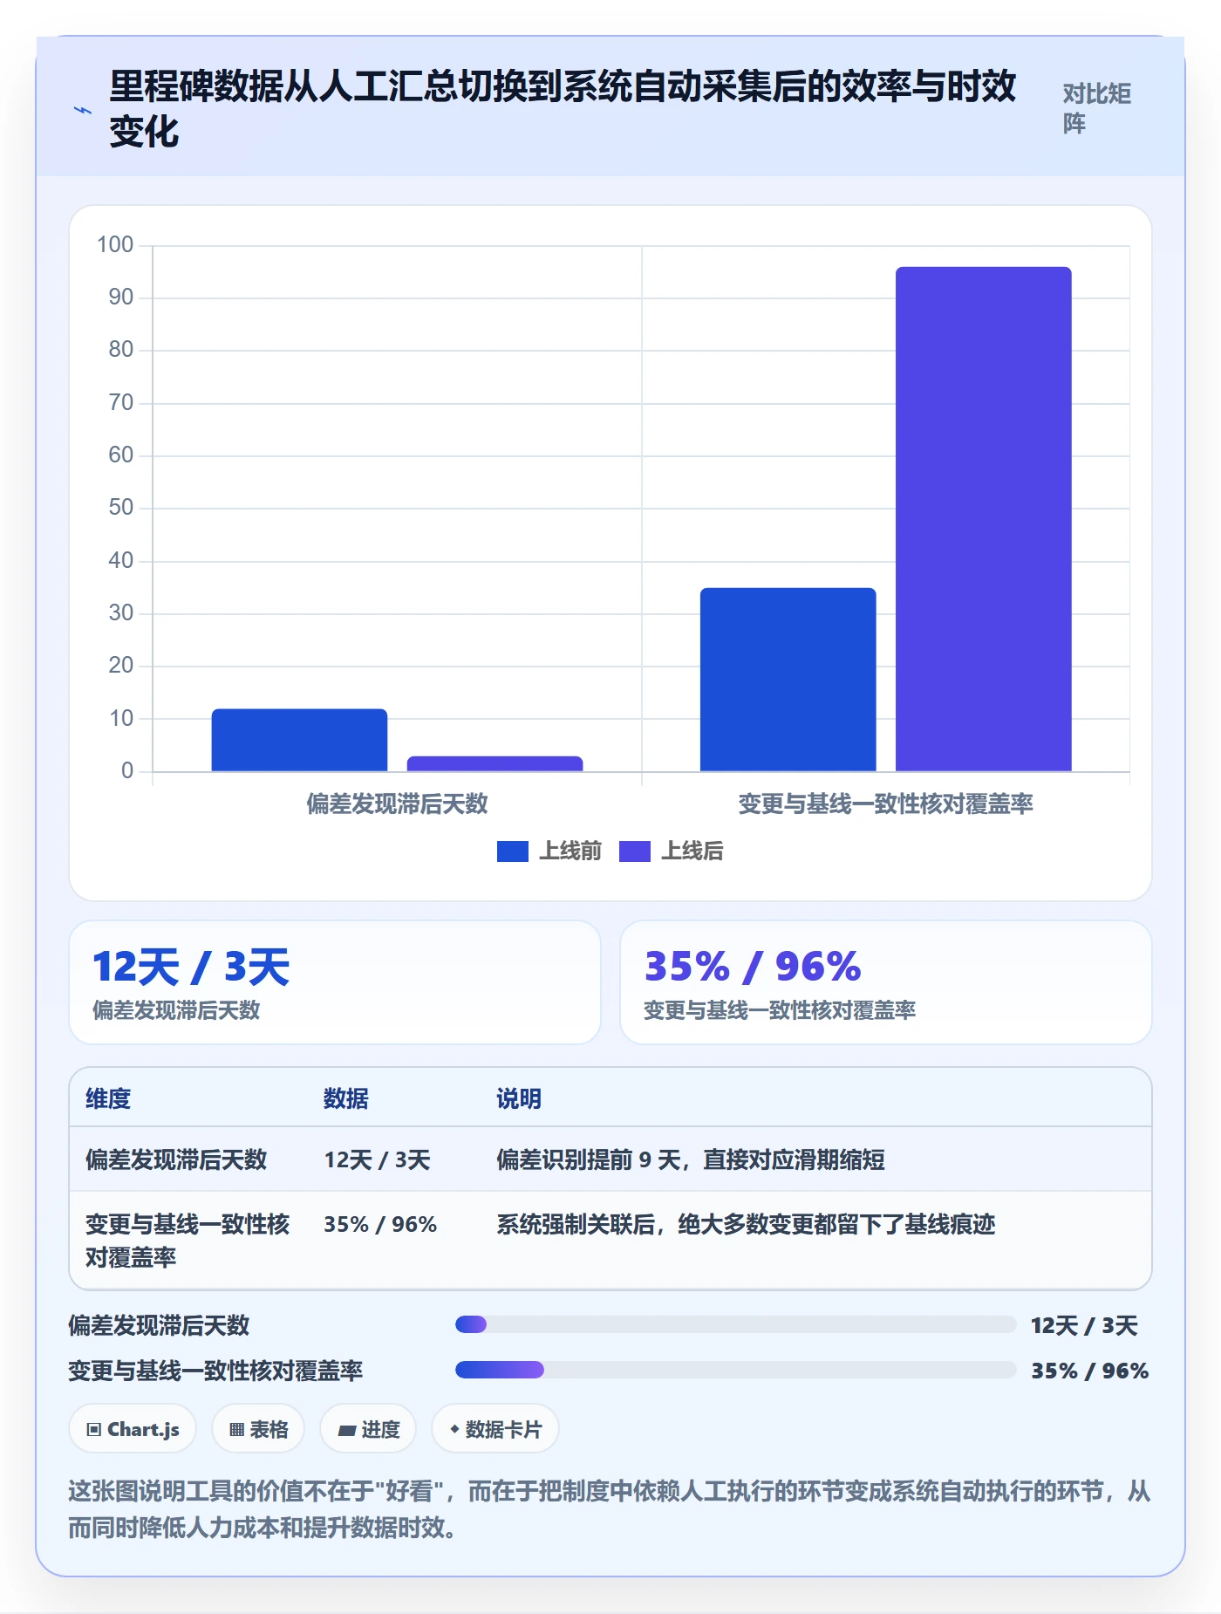Image resolution: width=1221 pixels, height=1614 pixels.
Task: Click the 上线前 bar for 一致性核对覆盖率
Action: point(788,680)
